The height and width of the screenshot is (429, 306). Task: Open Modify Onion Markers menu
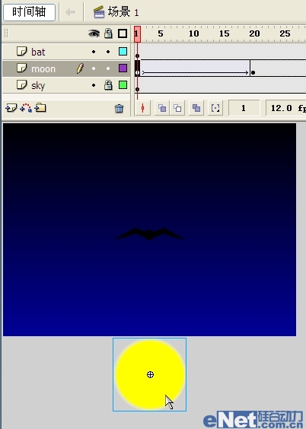click(x=215, y=108)
